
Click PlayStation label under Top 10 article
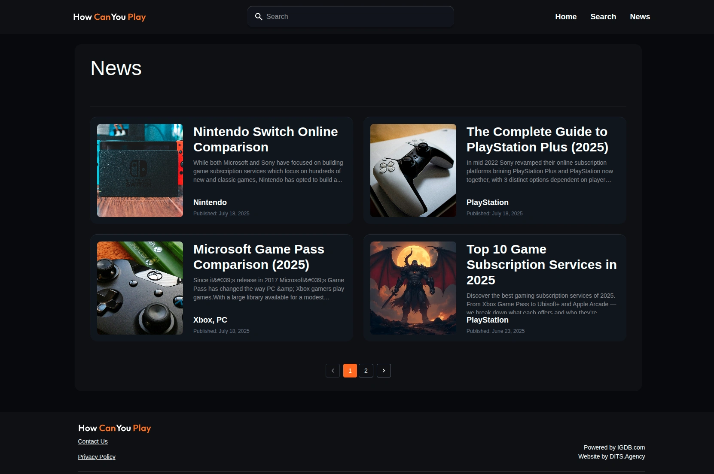488,320
